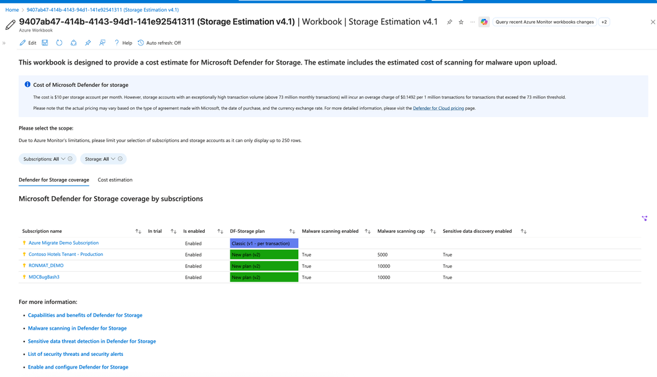This screenshot has height=377, width=657.
Task: Click Query recent Azure Monitor workbooks changes
Action: coord(544,22)
